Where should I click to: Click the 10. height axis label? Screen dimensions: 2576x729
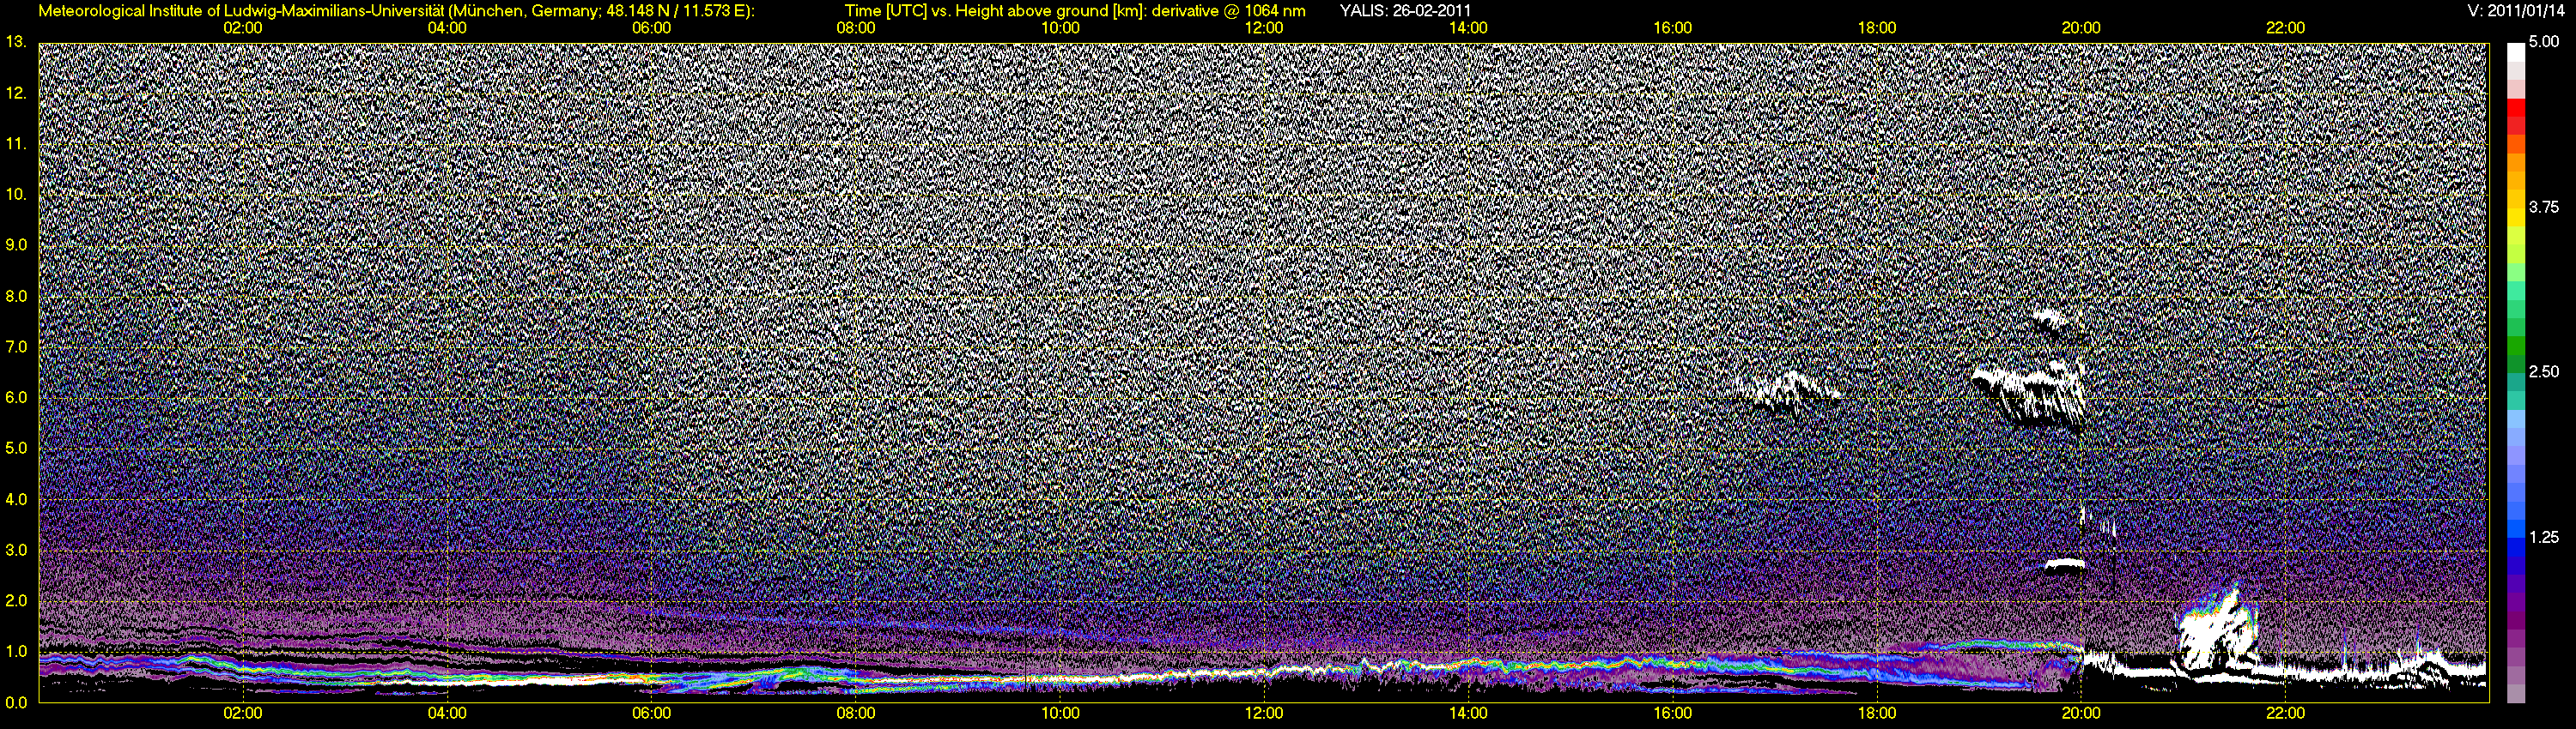(x=16, y=194)
